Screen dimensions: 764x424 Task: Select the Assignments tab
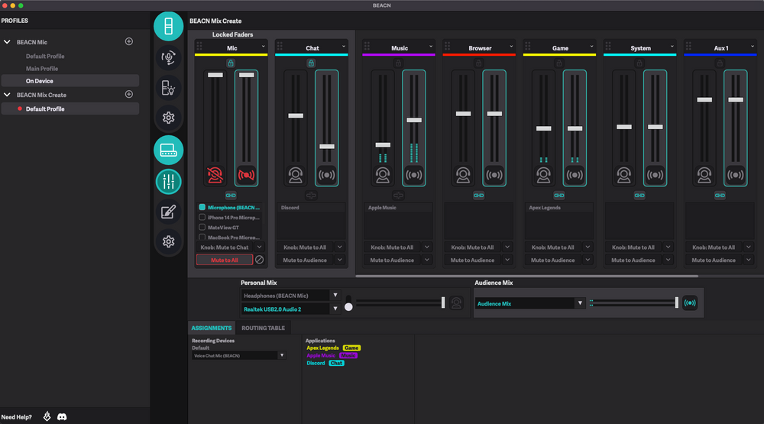click(212, 328)
